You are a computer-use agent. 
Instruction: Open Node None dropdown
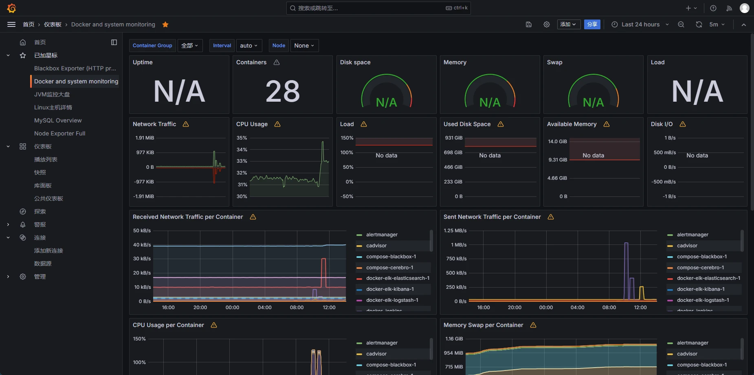pos(304,46)
